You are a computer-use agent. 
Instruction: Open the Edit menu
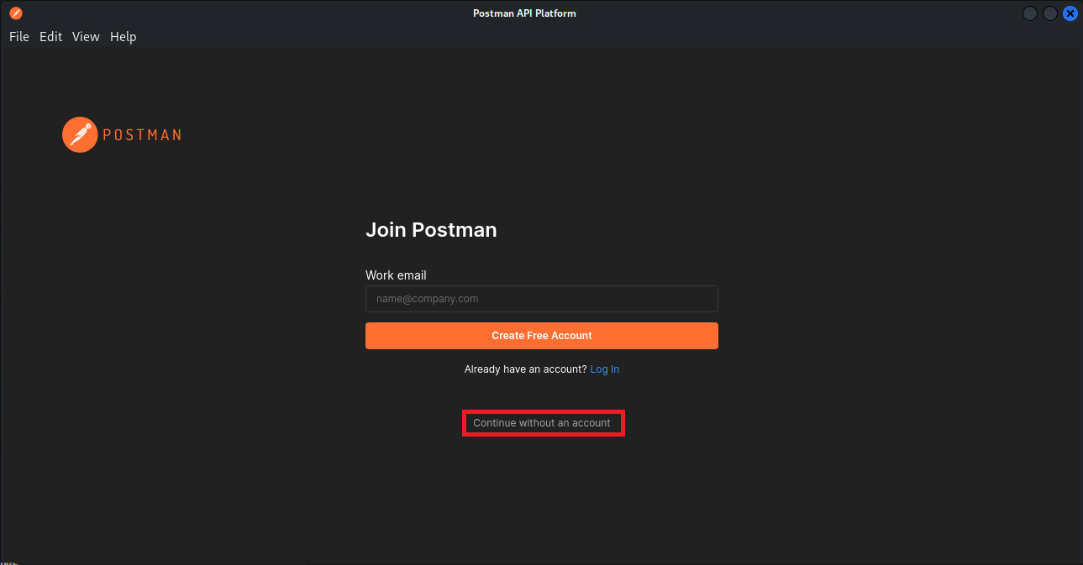(51, 37)
